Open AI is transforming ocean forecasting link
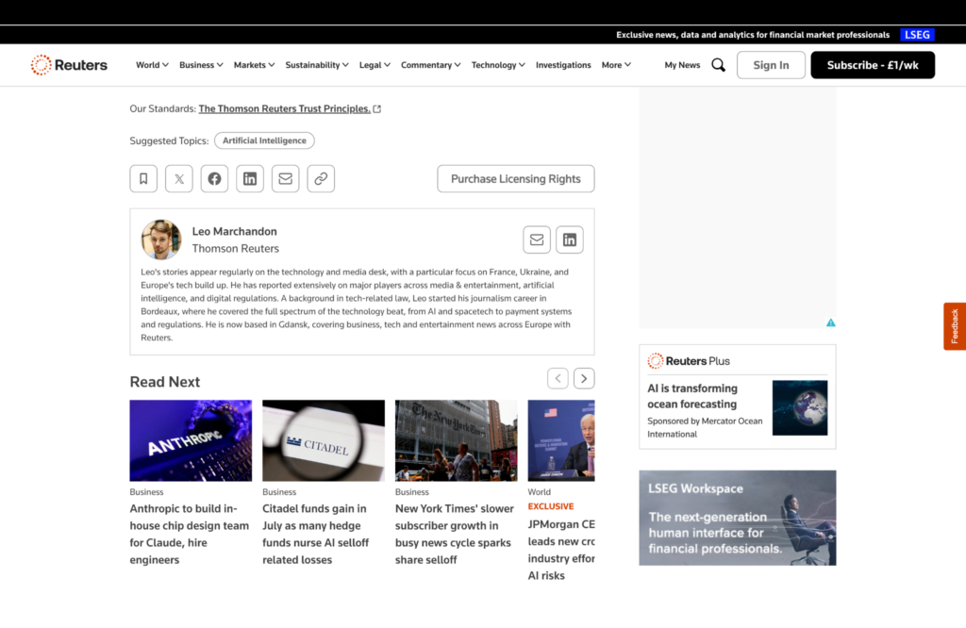This screenshot has height=628, width=966. pyautogui.click(x=691, y=396)
